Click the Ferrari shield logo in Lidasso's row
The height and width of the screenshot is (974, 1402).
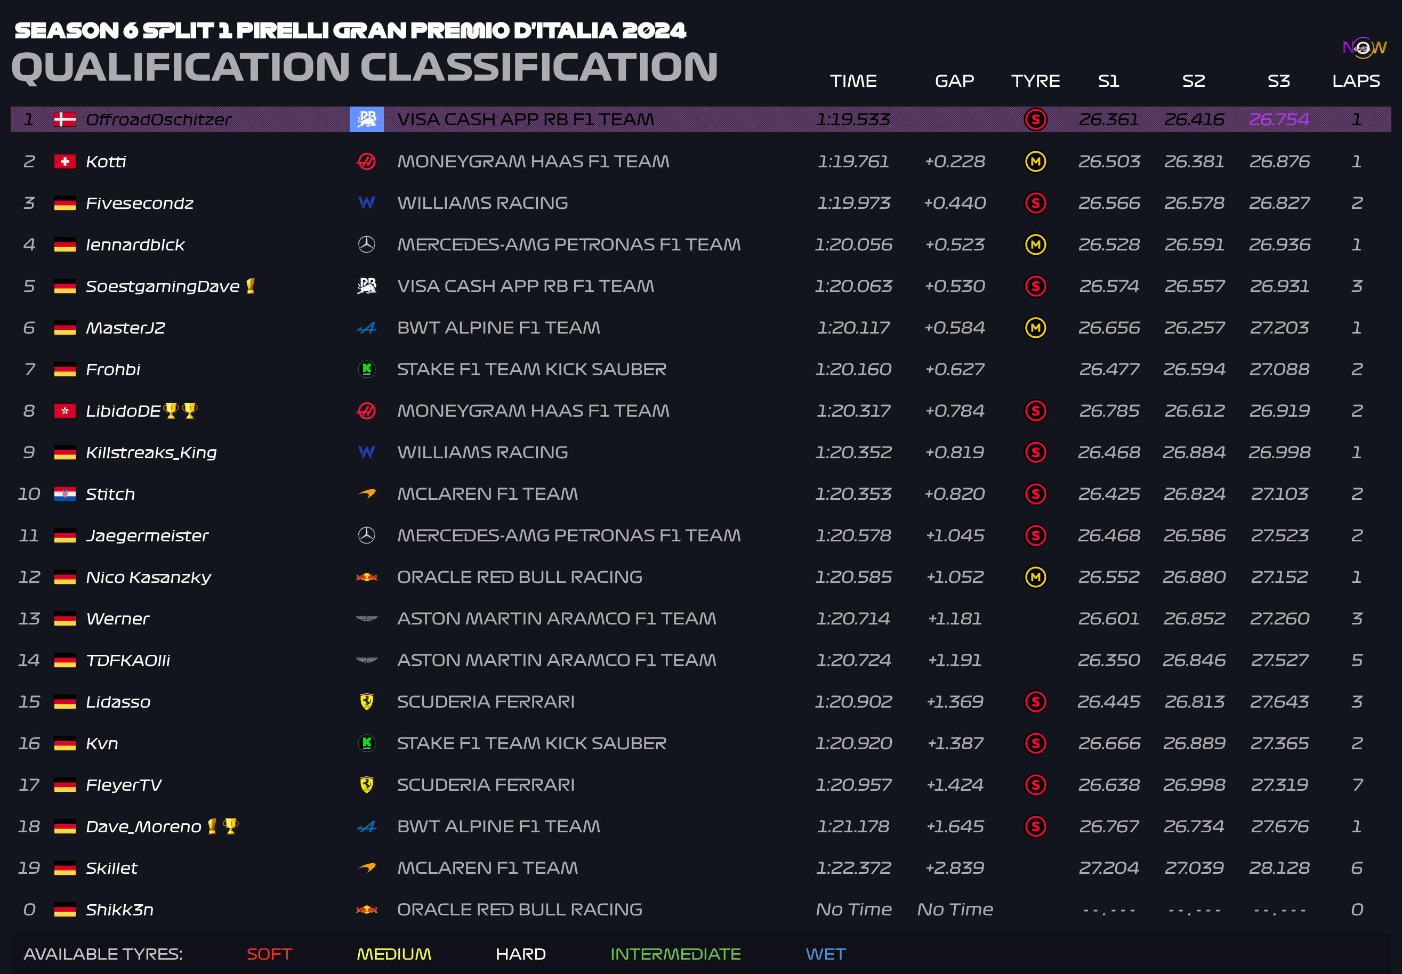point(366,702)
